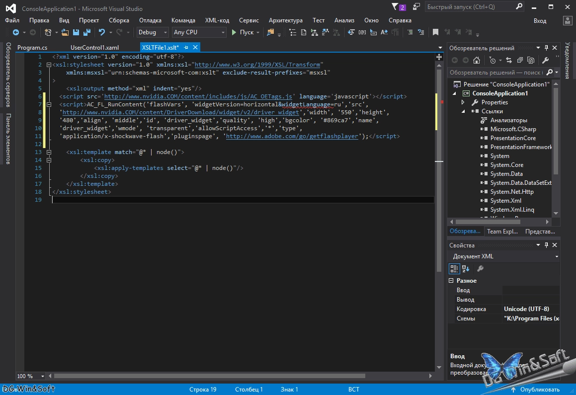Click Collapse All icon in Solution Explorer
Image resolution: width=576 pixels, height=395 pixels.
[520, 60]
